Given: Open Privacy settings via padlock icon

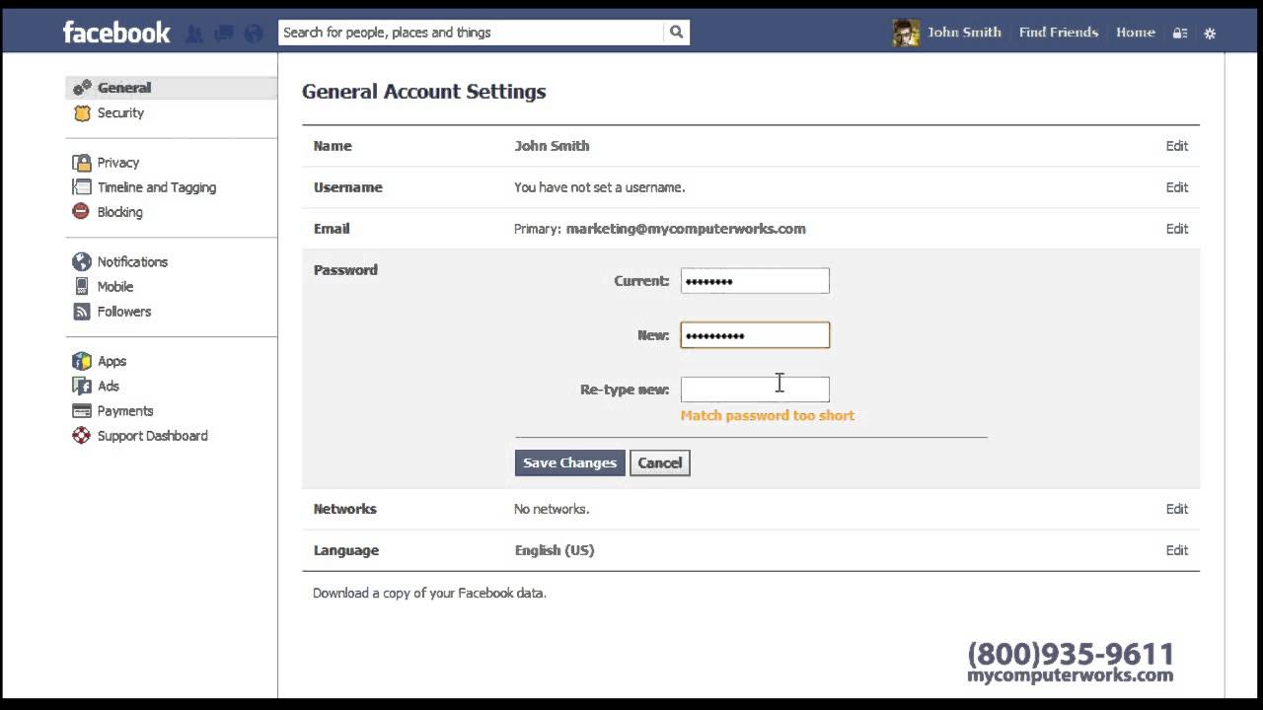Looking at the screenshot, I should click(81, 162).
